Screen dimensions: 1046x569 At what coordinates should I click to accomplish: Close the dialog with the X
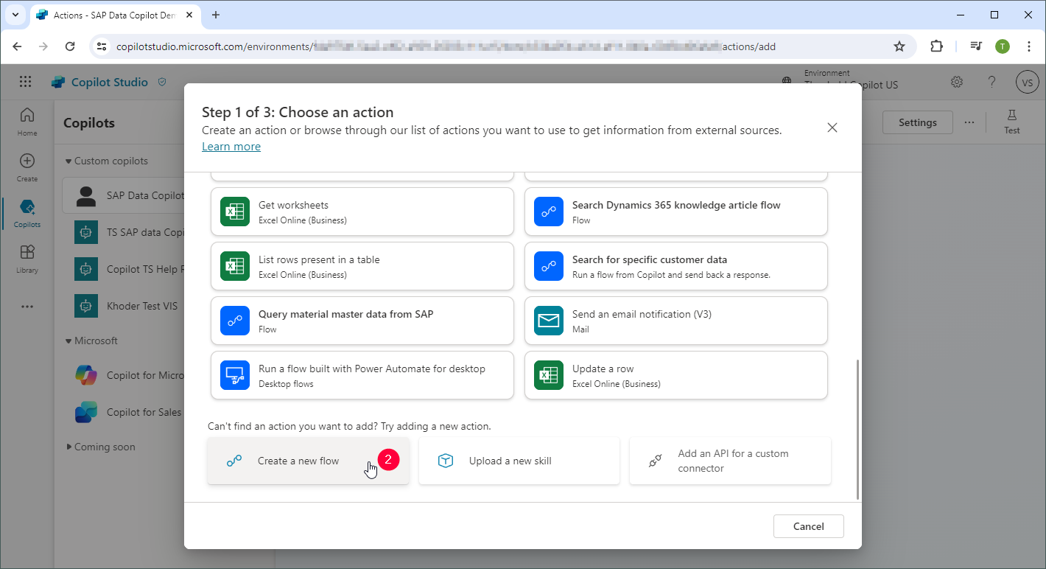[832, 128]
